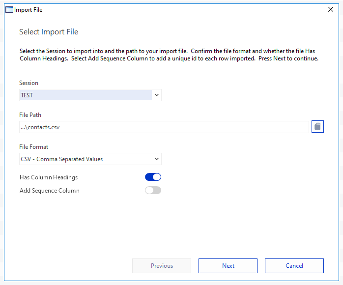Click the CSV - Comma Separated Values field
Image resolution: width=343 pixels, height=285 pixels.
(90, 159)
